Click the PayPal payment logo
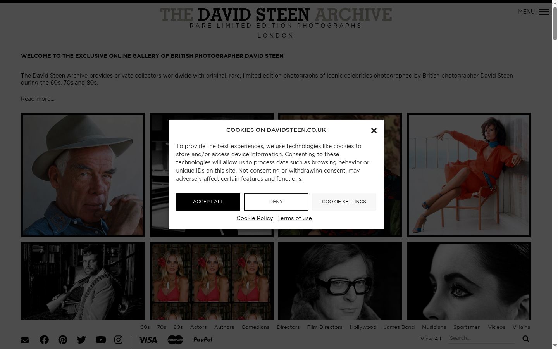This screenshot has width=558, height=349. click(203, 340)
